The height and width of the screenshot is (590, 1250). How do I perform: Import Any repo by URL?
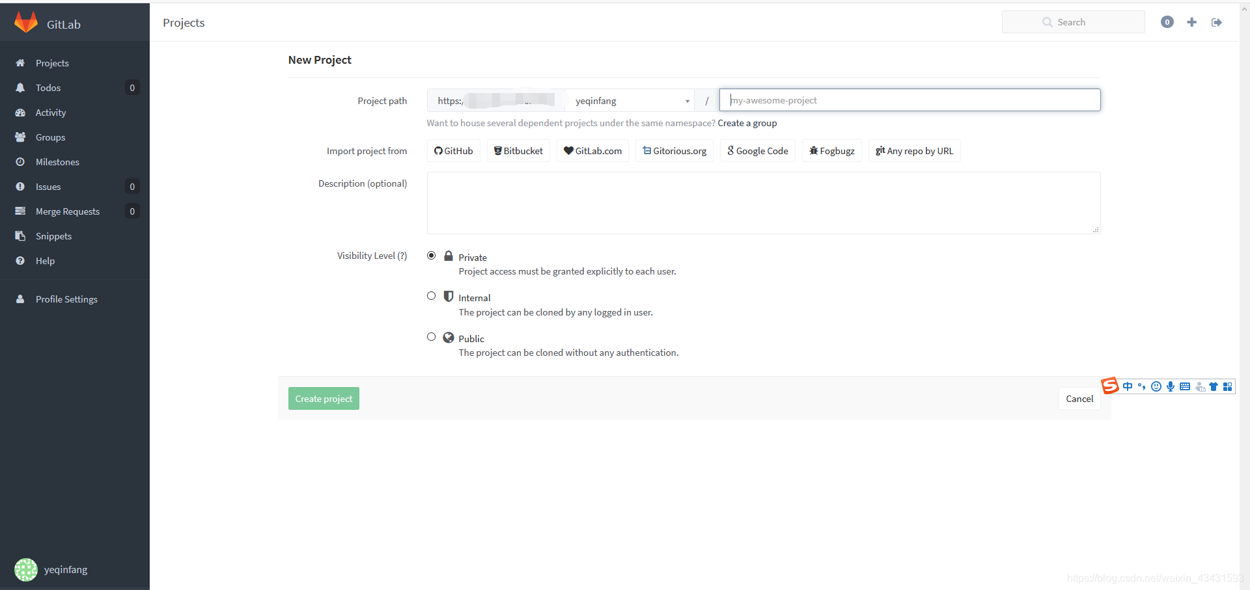coord(914,151)
